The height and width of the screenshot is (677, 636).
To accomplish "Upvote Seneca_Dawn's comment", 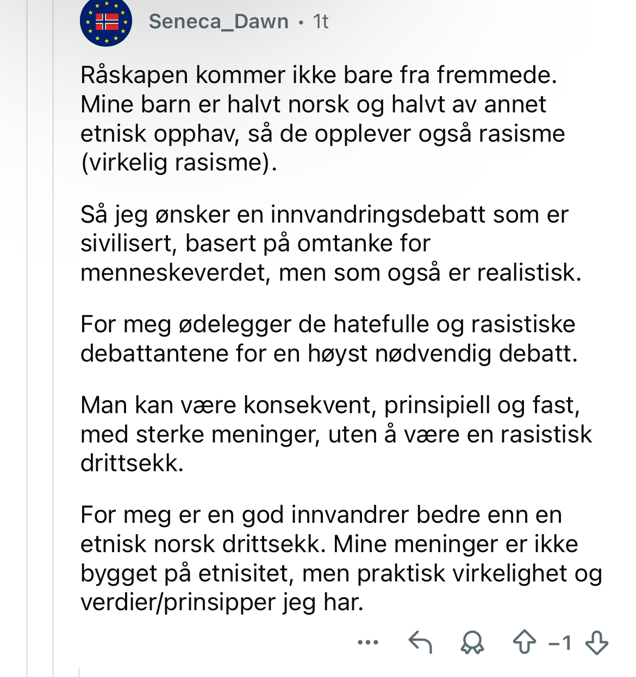I will point(525,642).
